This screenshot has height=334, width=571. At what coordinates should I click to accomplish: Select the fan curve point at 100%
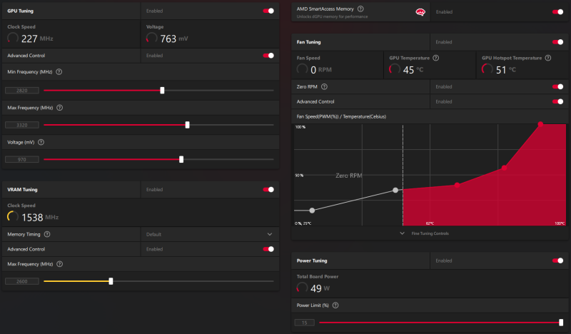pos(540,124)
